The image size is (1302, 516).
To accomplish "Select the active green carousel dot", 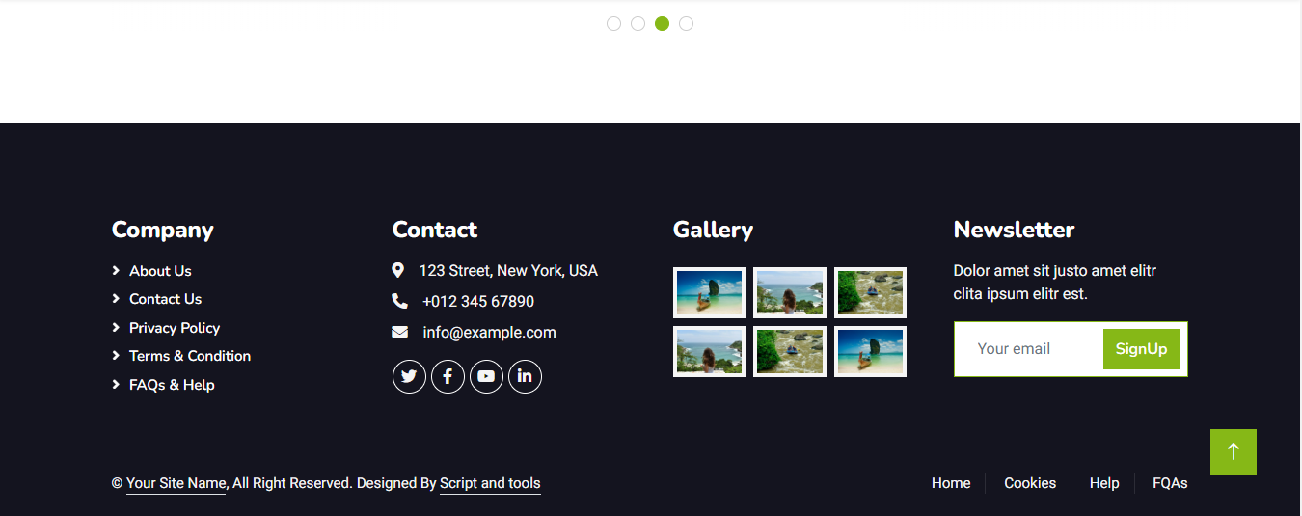I will point(662,24).
